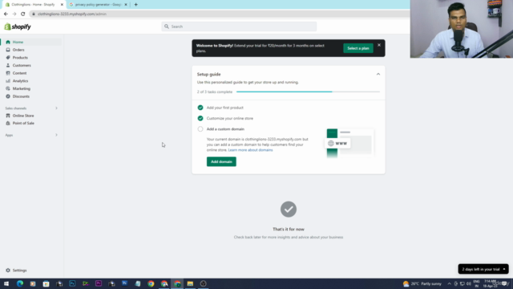Click the browser back arrow

pyautogui.click(x=6, y=14)
